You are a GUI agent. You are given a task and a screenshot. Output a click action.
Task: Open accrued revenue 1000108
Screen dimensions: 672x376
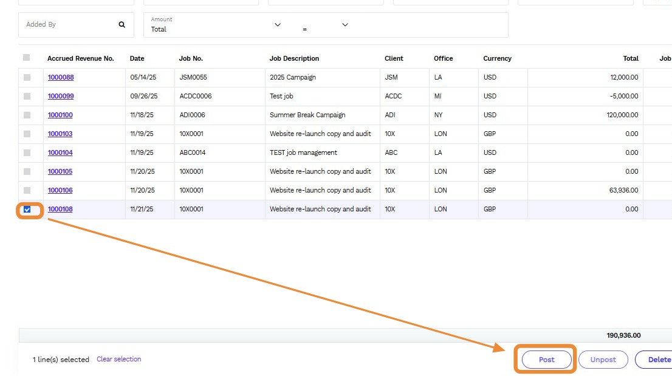click(x=60, y=210)
